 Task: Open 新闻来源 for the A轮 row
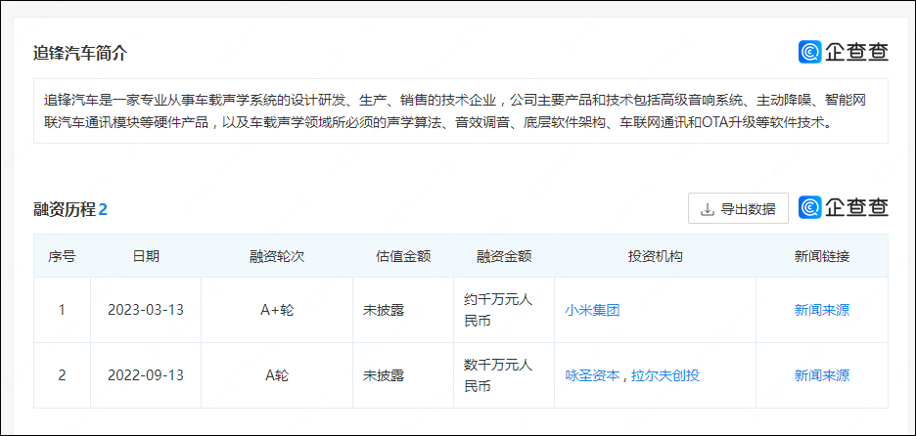pos(821,375)
